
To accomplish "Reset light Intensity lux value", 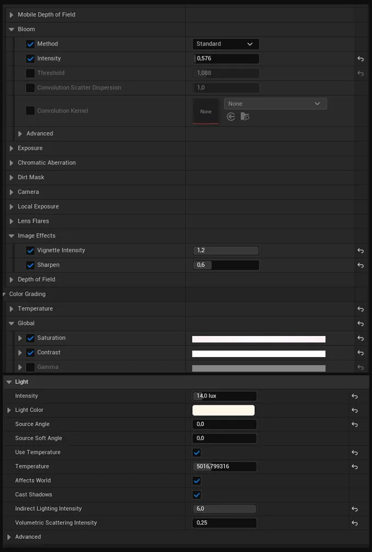I will [355, 396].
